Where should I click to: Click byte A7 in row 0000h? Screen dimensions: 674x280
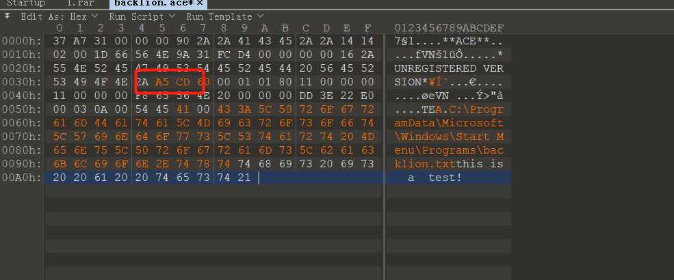(80, 41)
